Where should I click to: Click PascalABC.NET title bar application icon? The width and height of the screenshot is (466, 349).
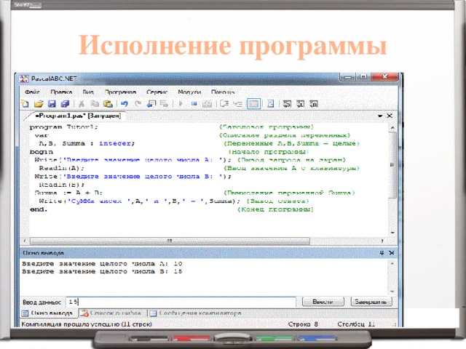pos(24,79)
